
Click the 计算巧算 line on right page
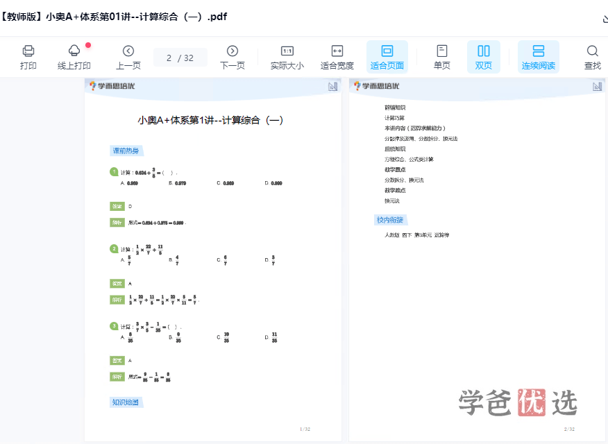click(394, 118)
